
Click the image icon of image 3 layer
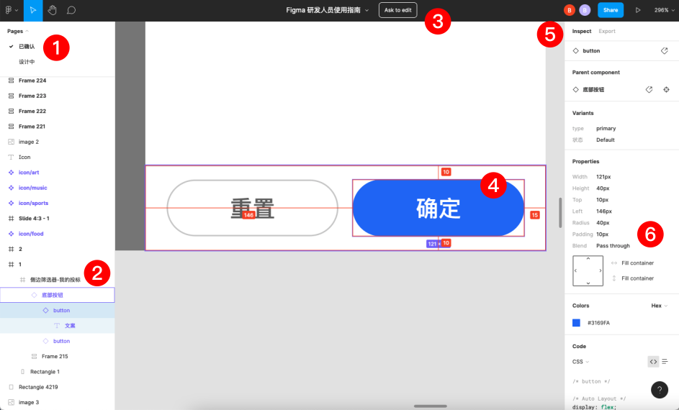pos(12,402)
